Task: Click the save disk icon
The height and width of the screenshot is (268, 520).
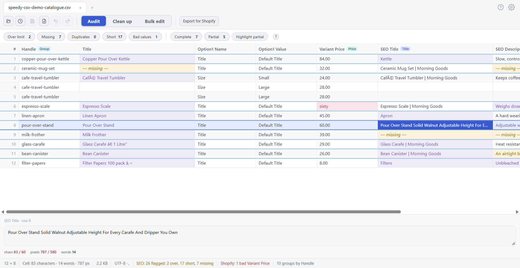Action: click(32, 21)
